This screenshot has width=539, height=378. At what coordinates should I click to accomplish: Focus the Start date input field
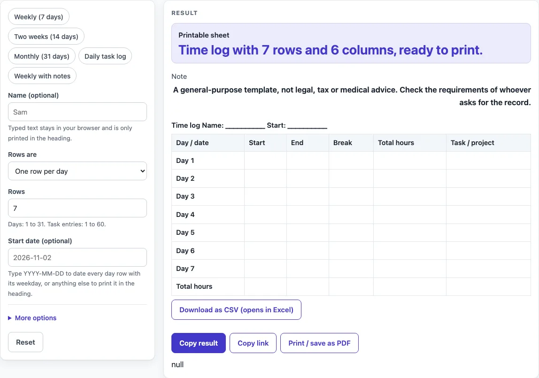pyautogui.click(x=77, y=257)
